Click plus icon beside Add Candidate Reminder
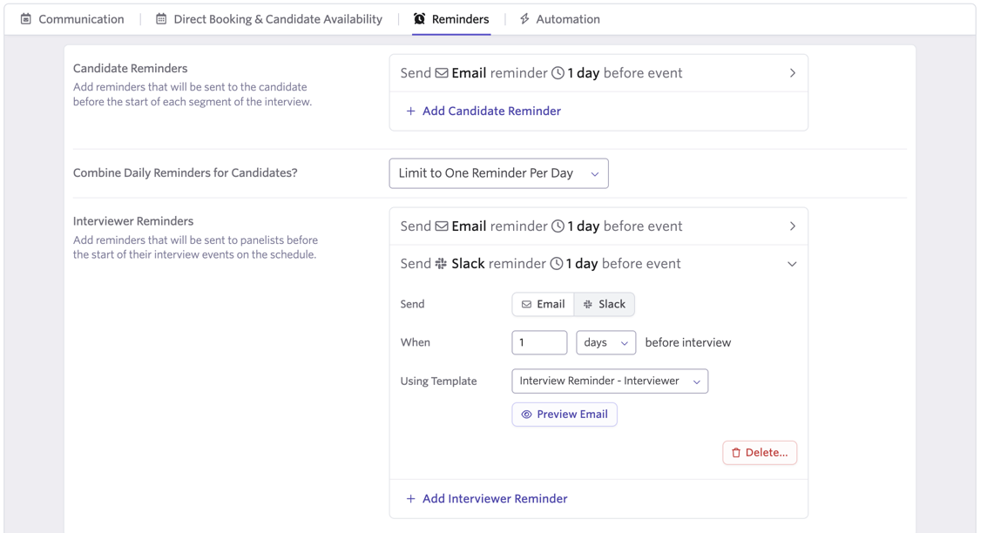 (x=410, y=111)
